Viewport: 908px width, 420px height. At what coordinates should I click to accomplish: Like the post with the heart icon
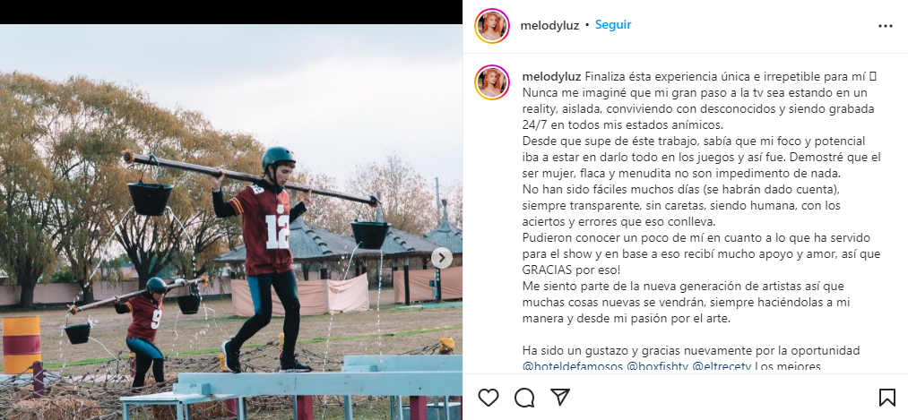[489, 397]
